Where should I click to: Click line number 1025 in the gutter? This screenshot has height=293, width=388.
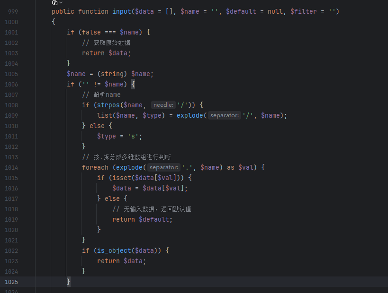(11, 282)
